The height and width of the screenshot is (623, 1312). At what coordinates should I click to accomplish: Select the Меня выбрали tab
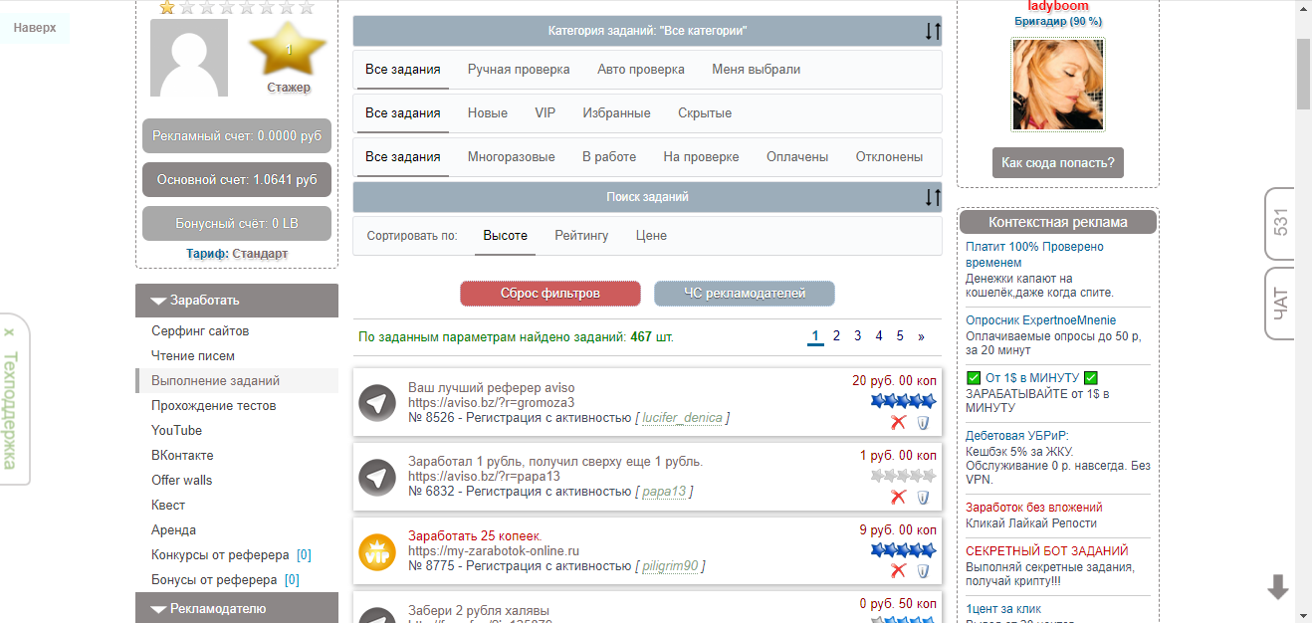(756, 70)
